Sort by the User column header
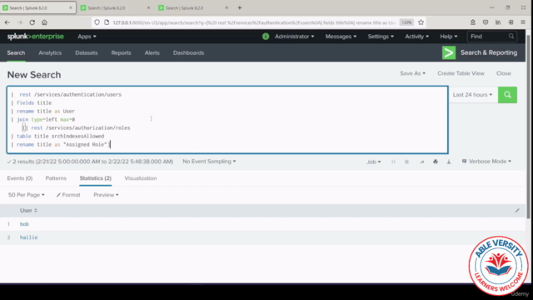533x300 pixels. tap(28, 211)
